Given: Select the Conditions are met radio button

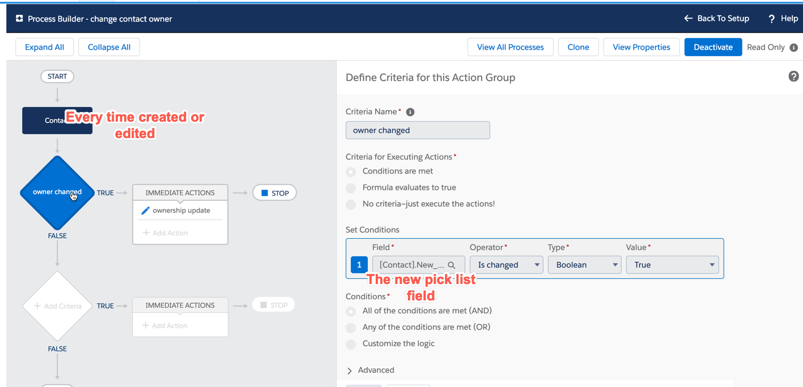Looking at the screenshot, I should click(351, 170).
